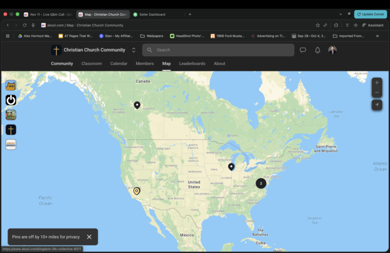Click the map zoom out minus button
The width and height of the screenshot is (390, 253).
(377, 92)
